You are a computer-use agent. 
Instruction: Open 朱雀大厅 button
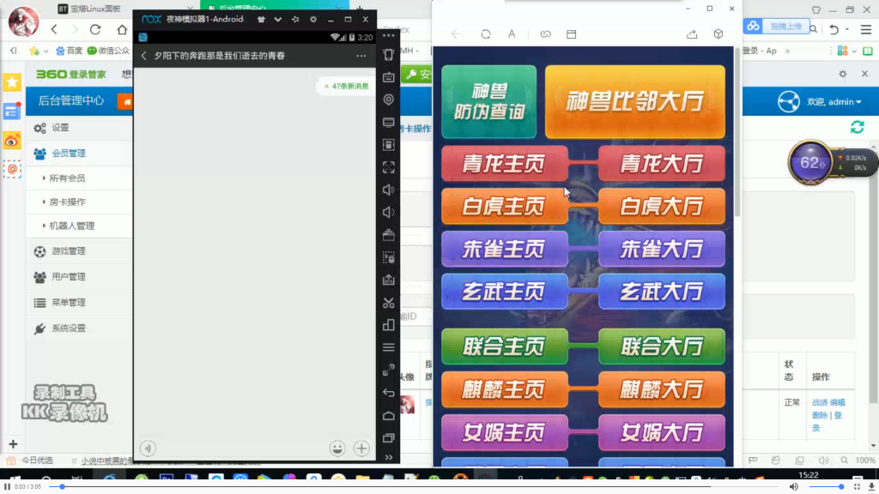pyautogui.click(x=662, y=249)
